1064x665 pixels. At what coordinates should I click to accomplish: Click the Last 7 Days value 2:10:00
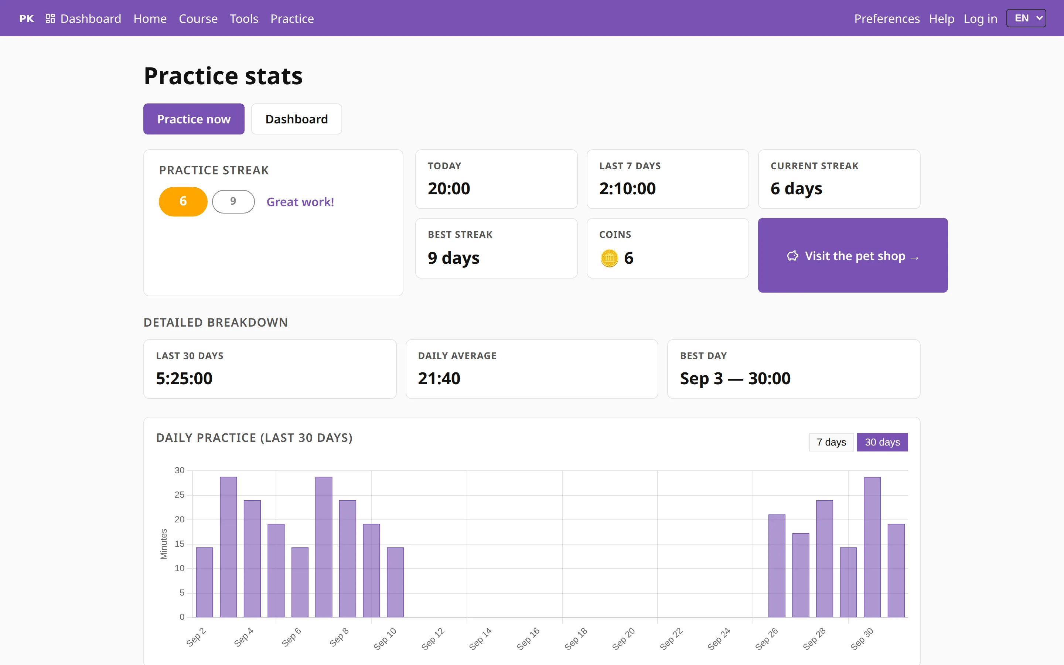(x=627, y=188)
